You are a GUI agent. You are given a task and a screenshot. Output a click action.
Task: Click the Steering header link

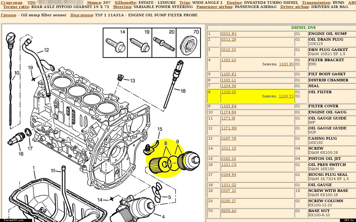tap(122, 7)
